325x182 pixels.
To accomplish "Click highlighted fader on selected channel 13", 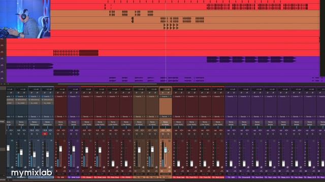I will (x=166, y=150).
